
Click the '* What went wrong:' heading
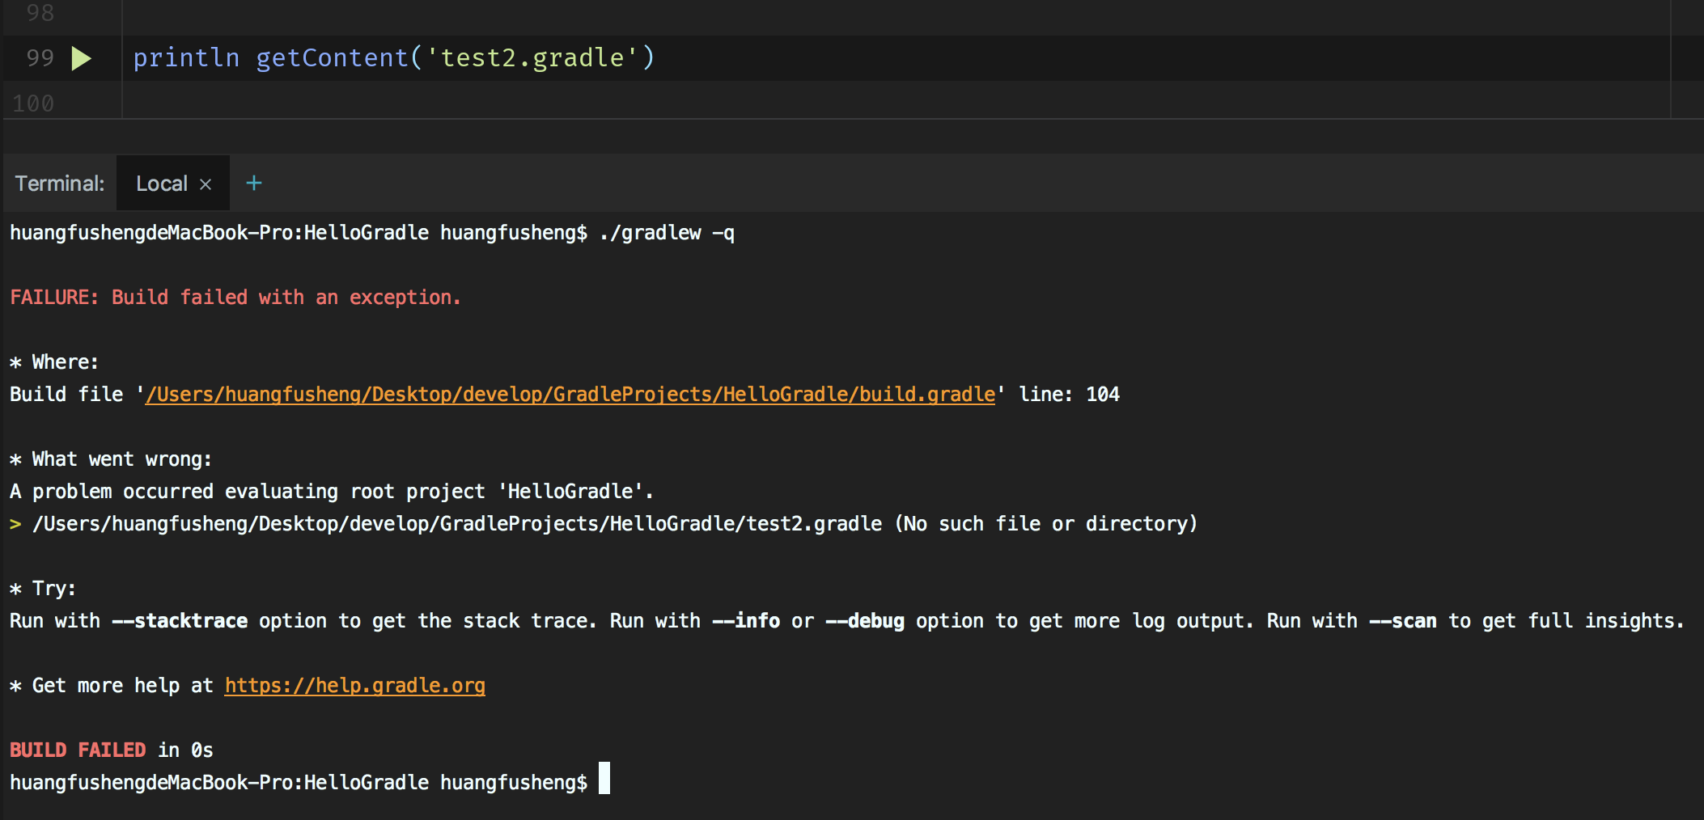click(x=111, y=459)
